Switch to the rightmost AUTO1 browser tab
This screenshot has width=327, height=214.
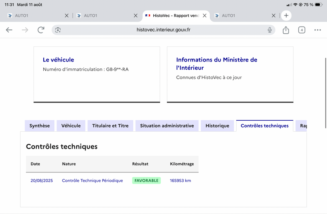tap(244, 15)
